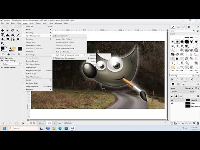Select the Text tool (A icon)
The height and width of the screenshot is (150, 200).
18,39
